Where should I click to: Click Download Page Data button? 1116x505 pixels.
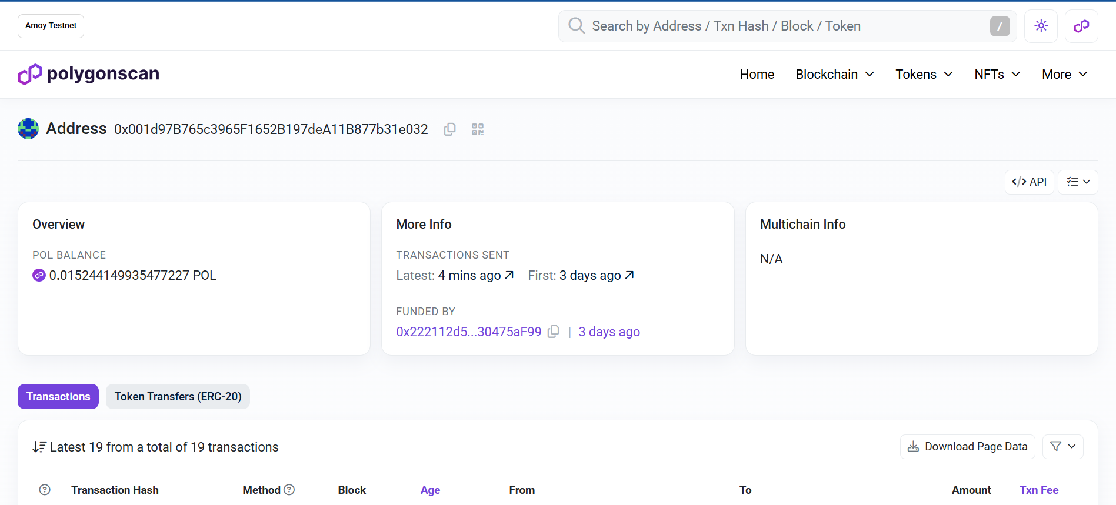click(x=967, y=447)
